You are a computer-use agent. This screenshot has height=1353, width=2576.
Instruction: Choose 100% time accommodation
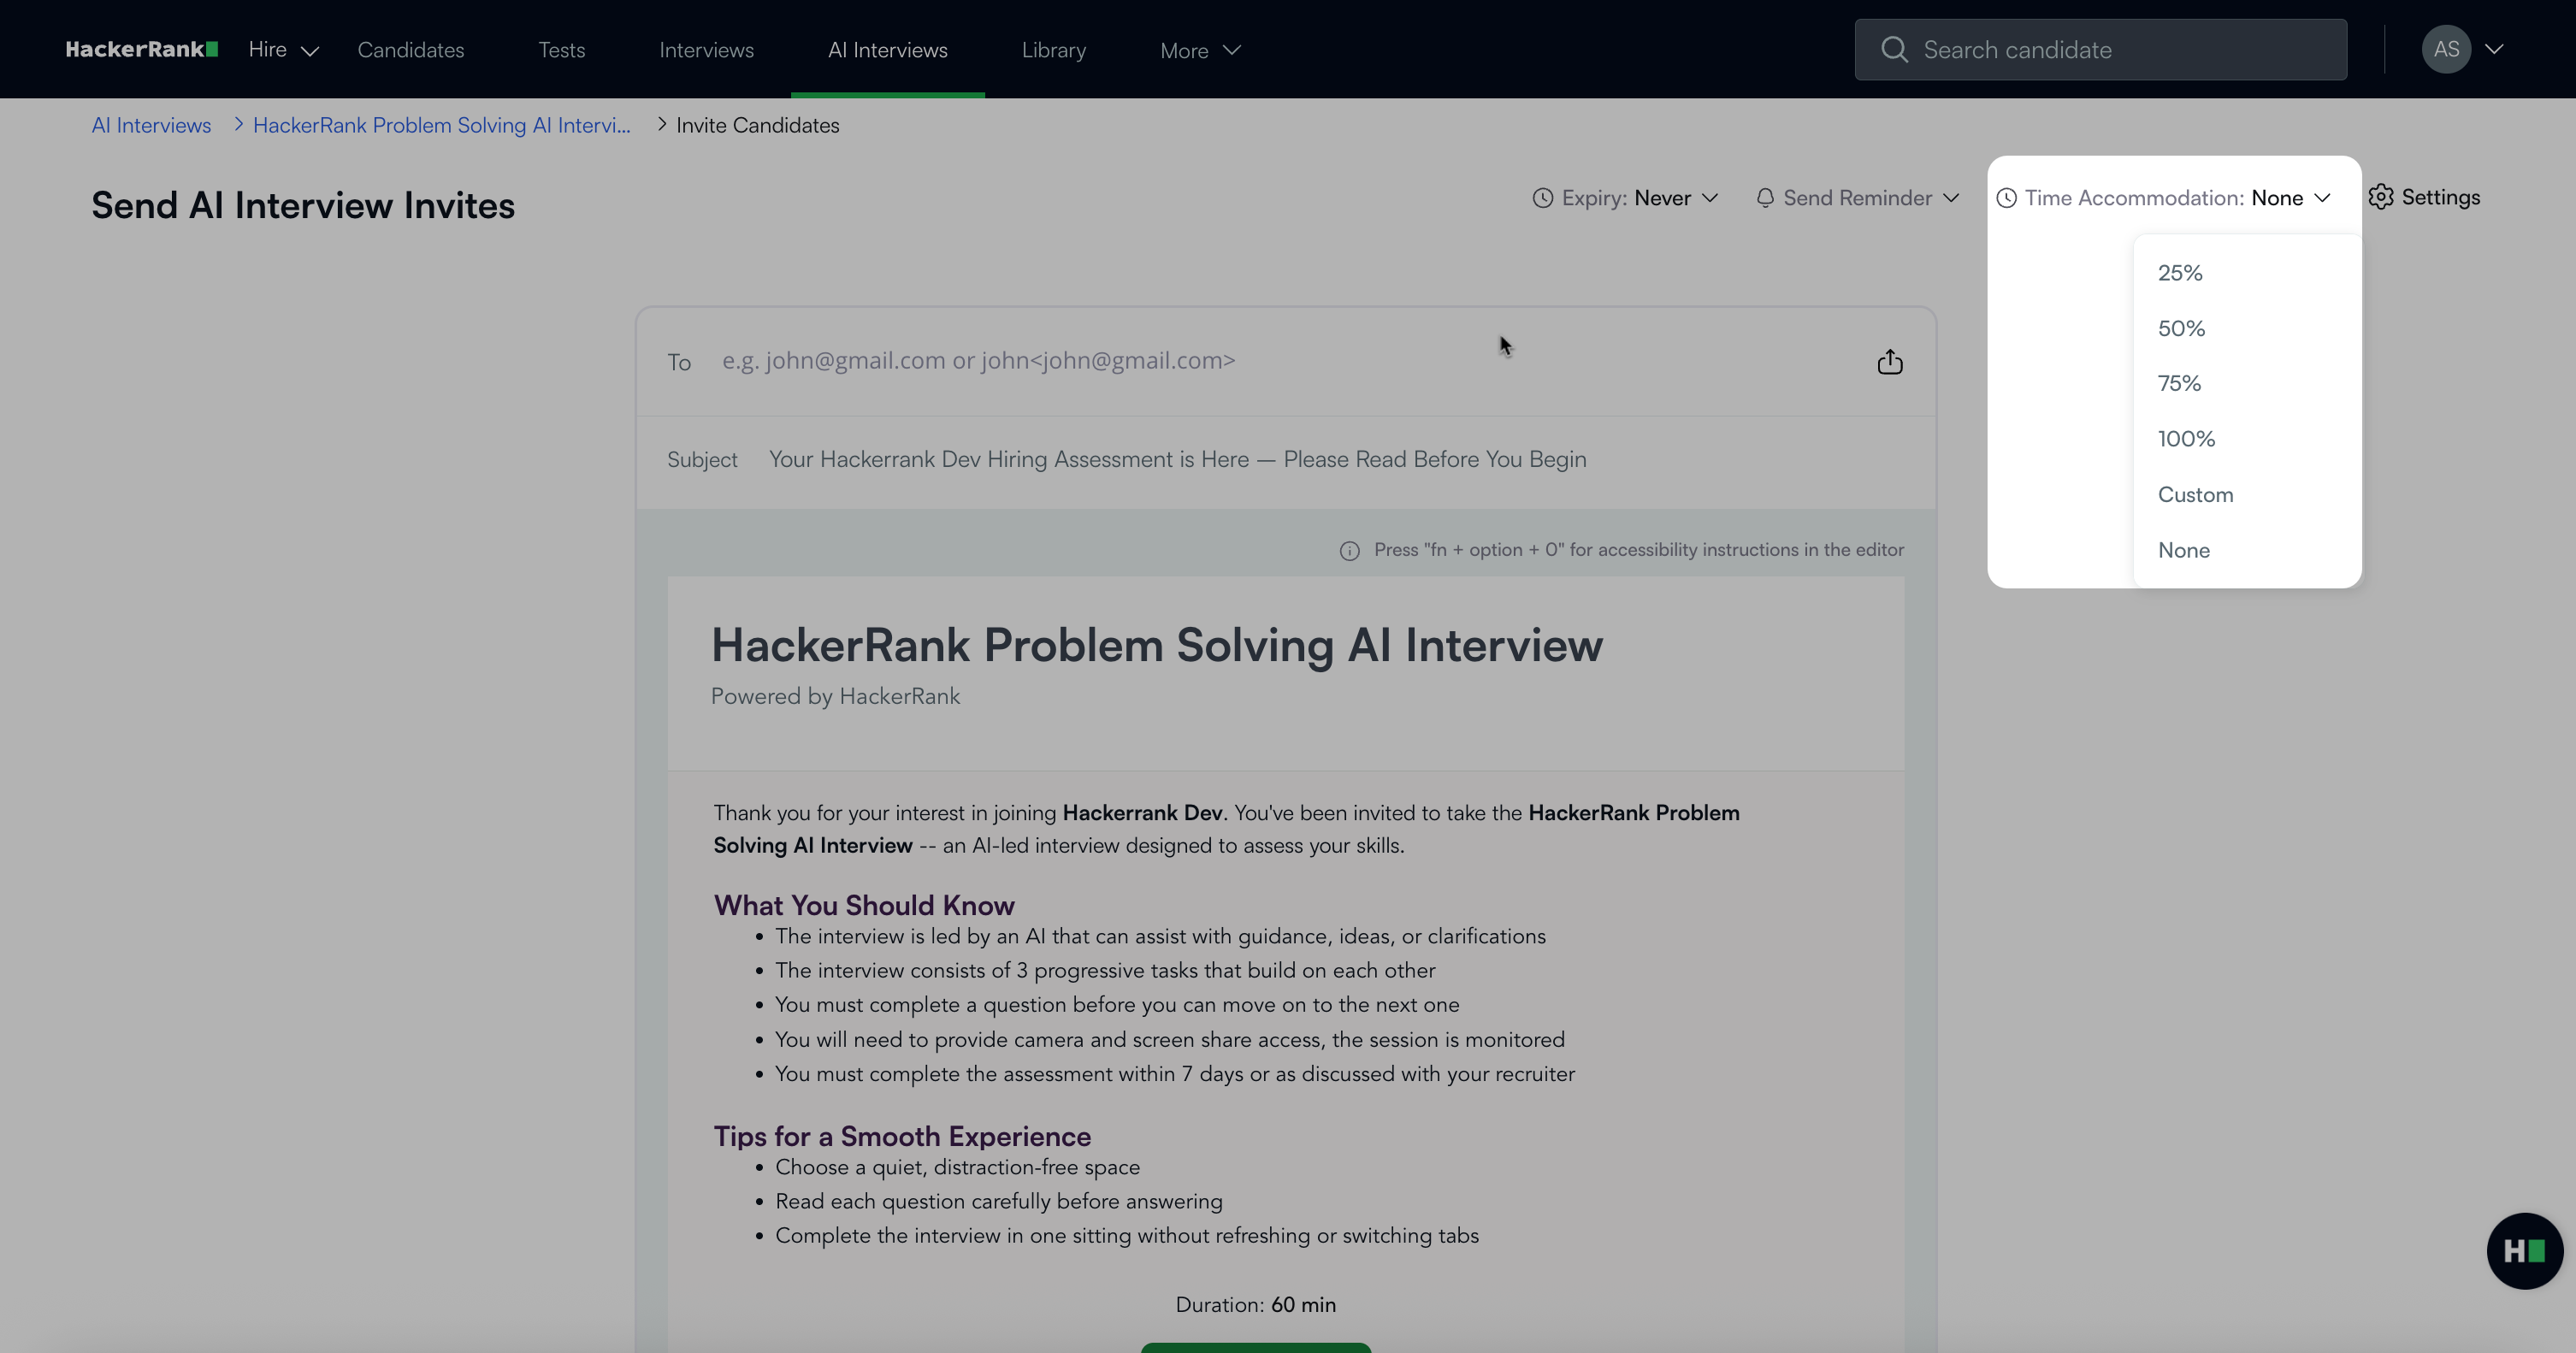coord(2247,439)
